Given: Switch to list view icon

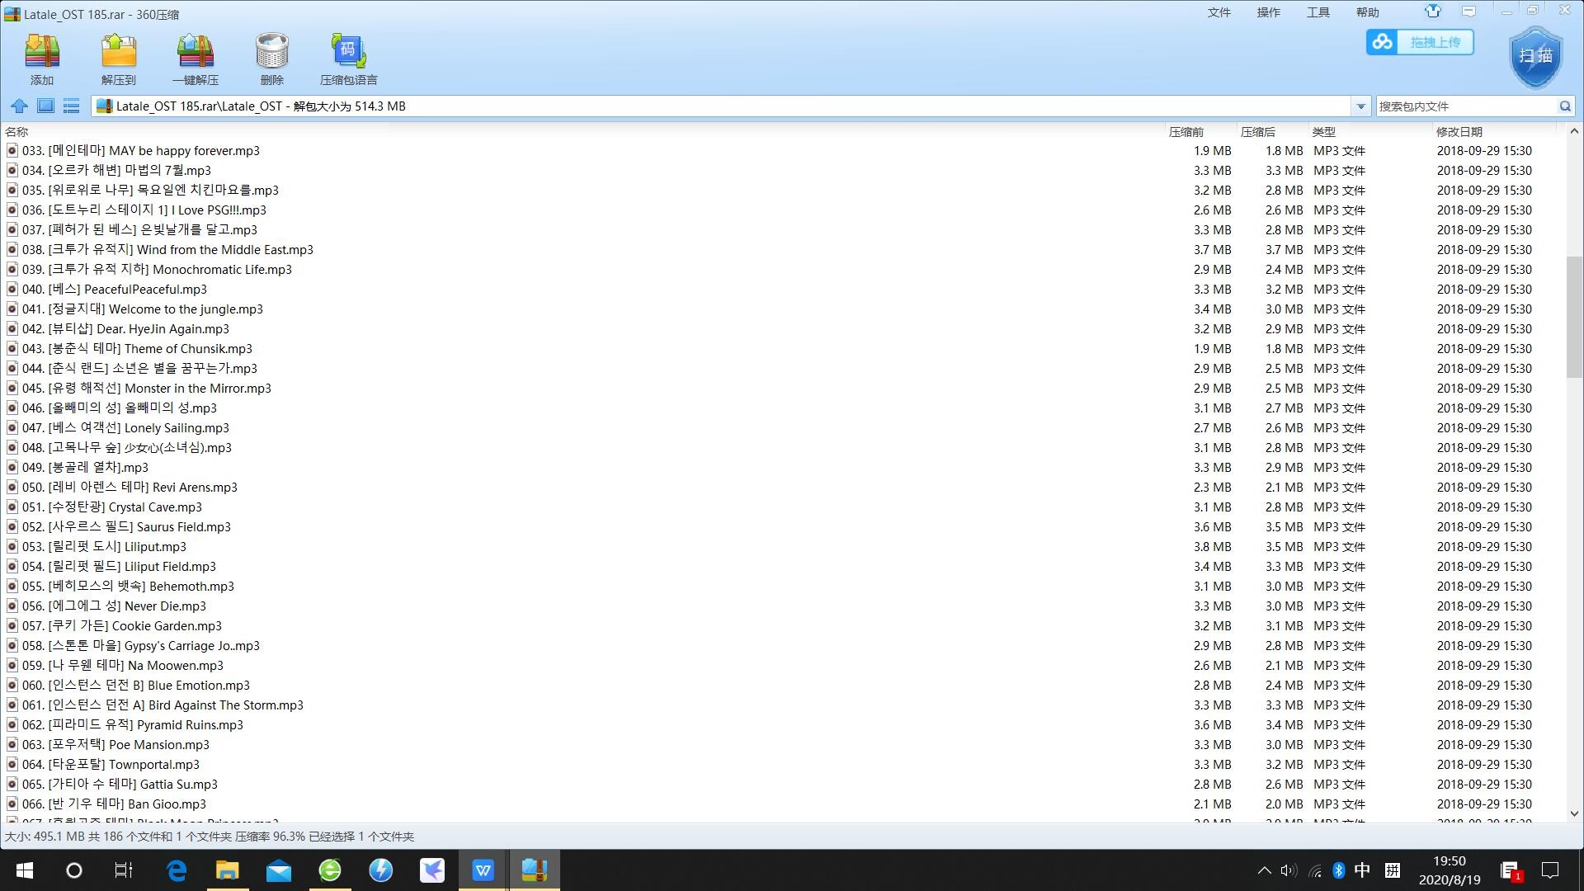Looking at the screenshot, I should pos(72,106).
